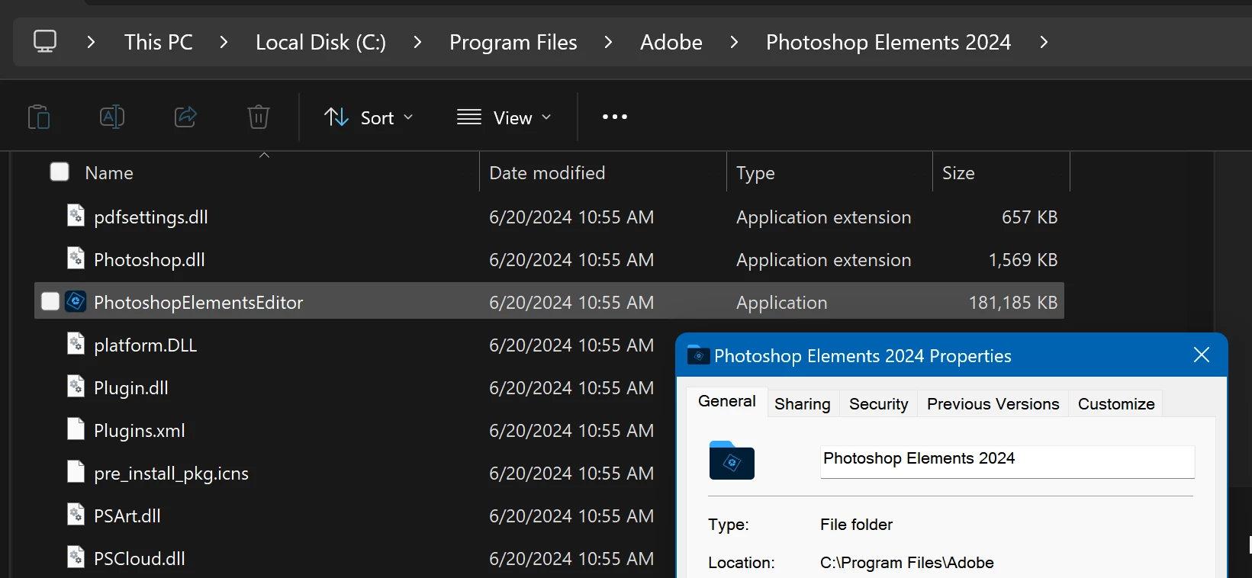Open the Sort dropdown menu

coord(369,117)
